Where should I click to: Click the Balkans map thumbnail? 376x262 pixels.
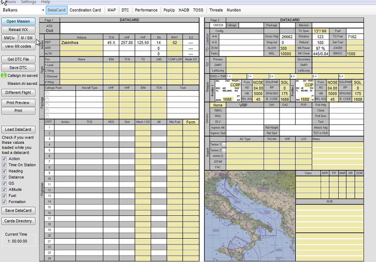pyautogui.click(x=249, y=216)
